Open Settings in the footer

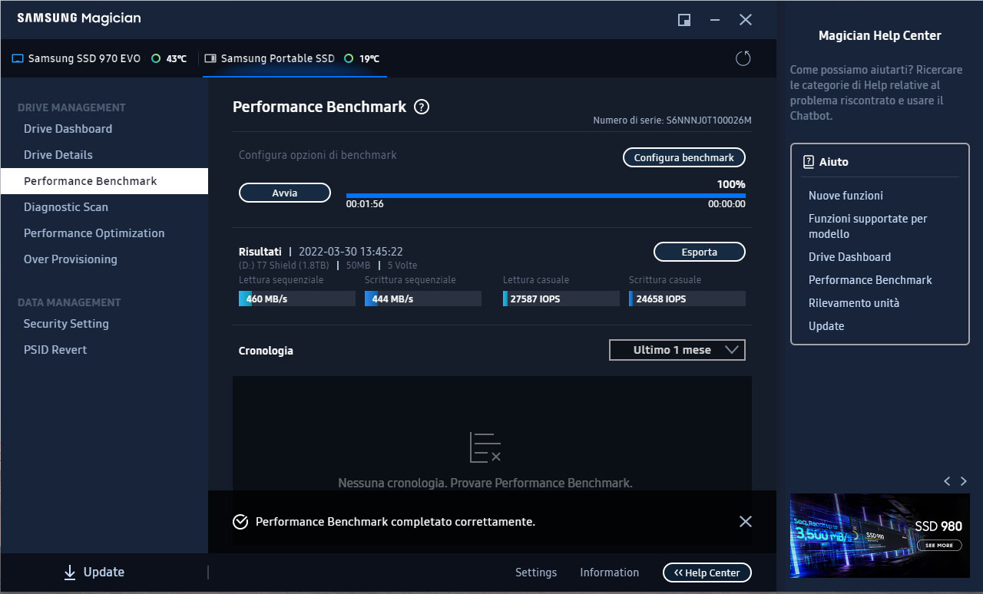coord(536,573)
